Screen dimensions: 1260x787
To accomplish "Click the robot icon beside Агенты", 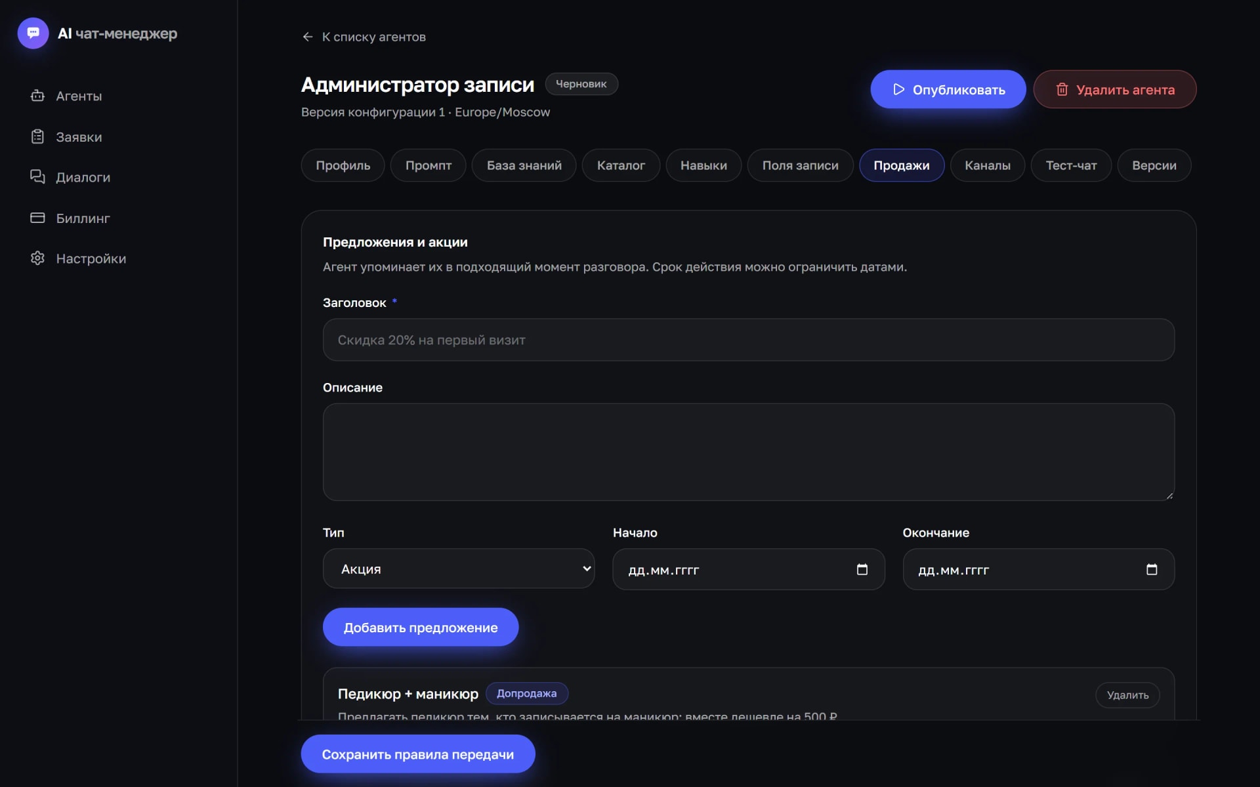I will click(37, 96).
